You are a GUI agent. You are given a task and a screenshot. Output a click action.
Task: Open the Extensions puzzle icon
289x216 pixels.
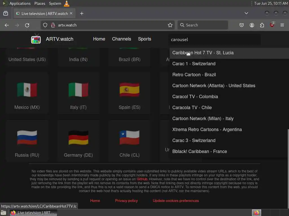pos(262,25)
